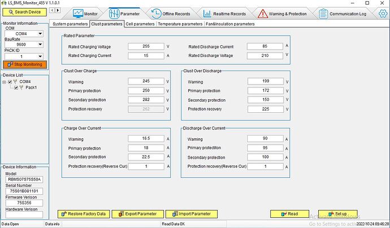
Task: Click Discharge Over Current Warning field
Action: [x=265, y=139]
